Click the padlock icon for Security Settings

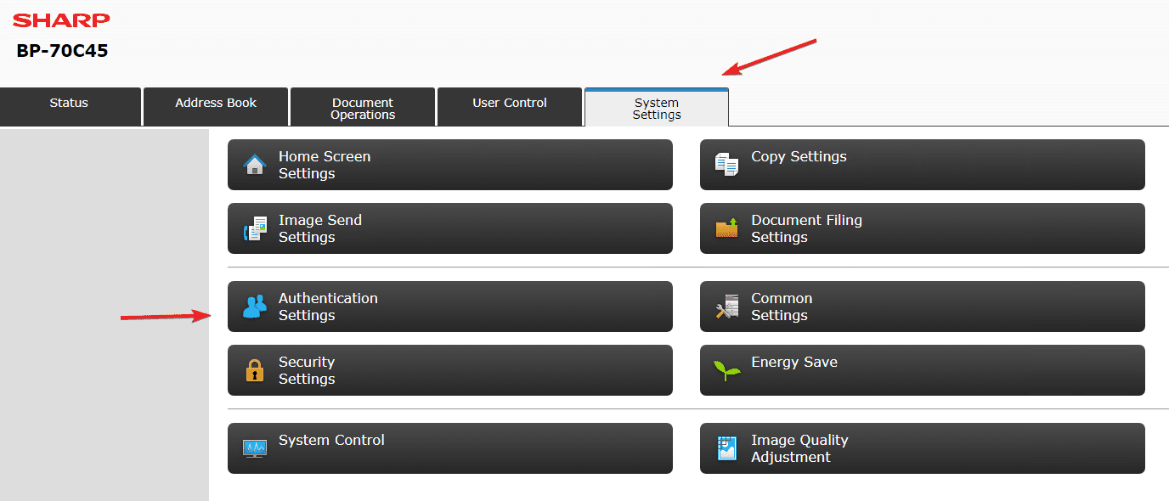point(255,370)
